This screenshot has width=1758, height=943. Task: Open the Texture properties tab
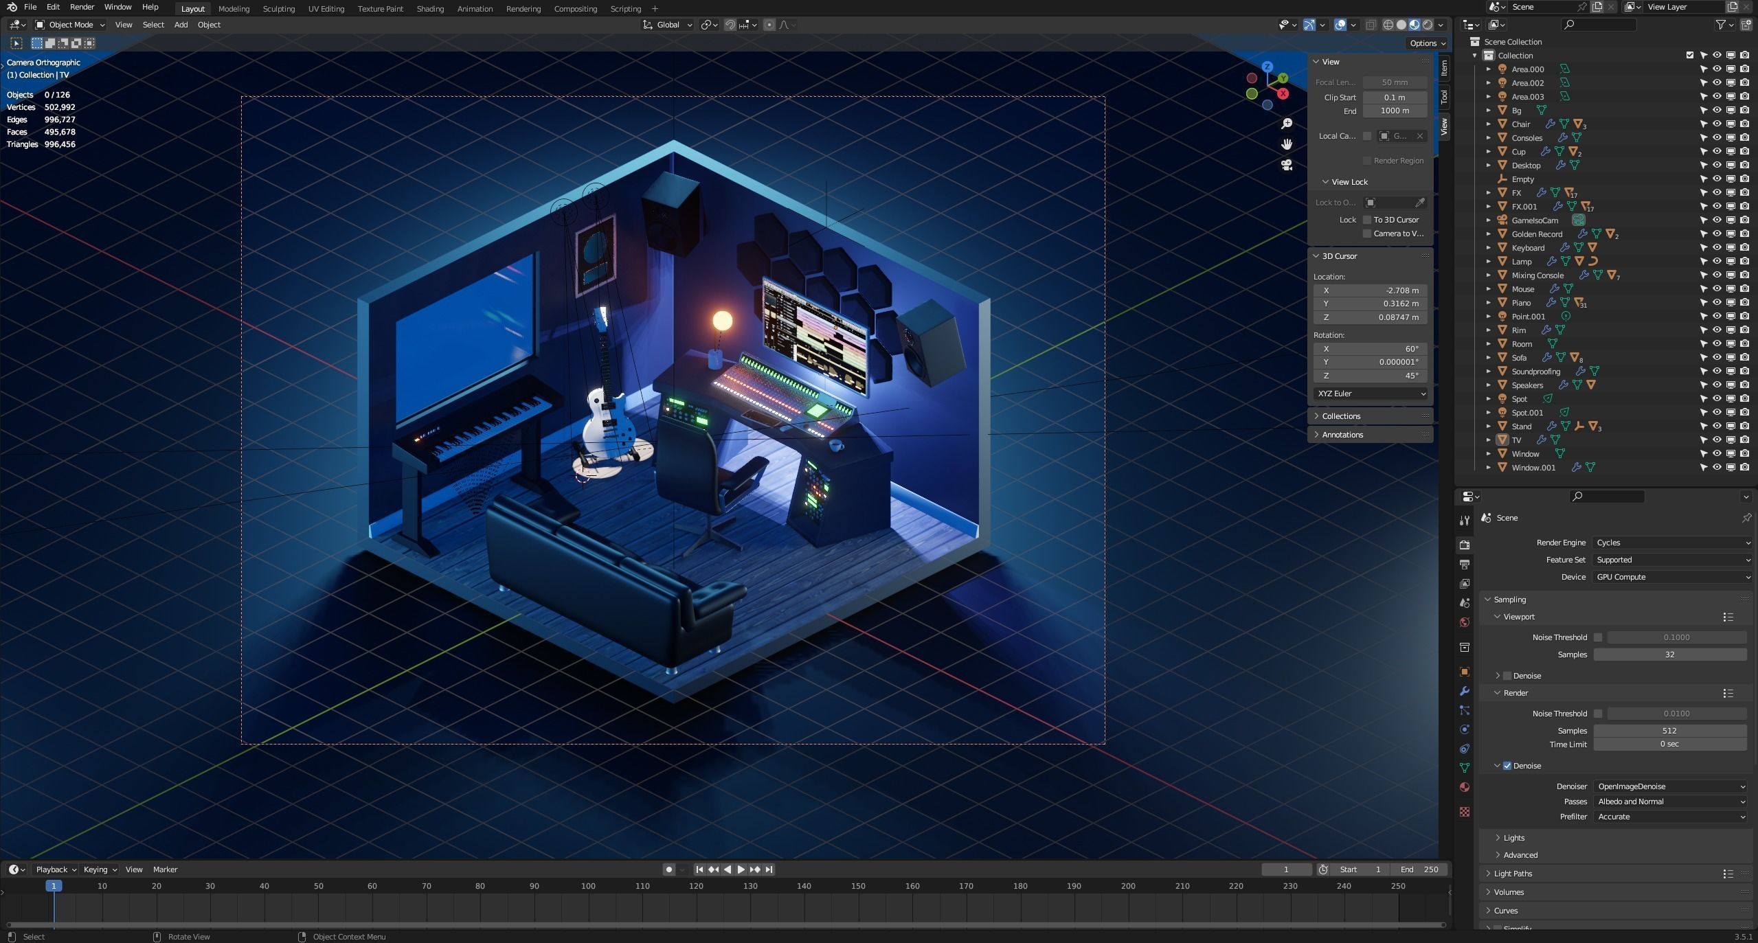point(1464,812)
